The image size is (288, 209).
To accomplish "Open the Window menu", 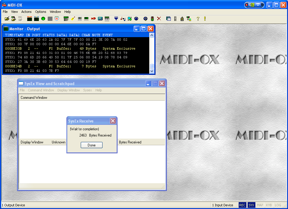I will 55,12.
